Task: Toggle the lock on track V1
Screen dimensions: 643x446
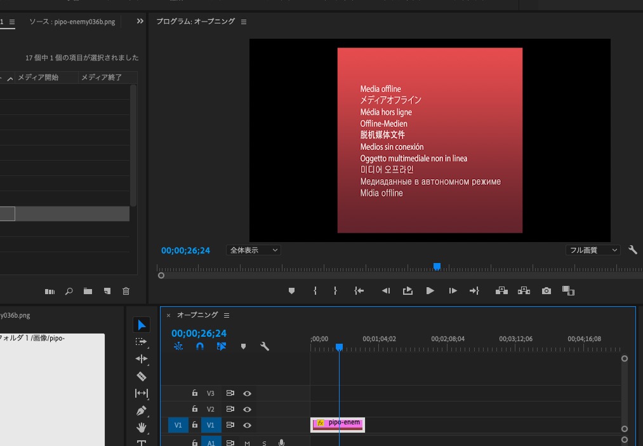Action: pyautogui.click(x=195, y=425)
